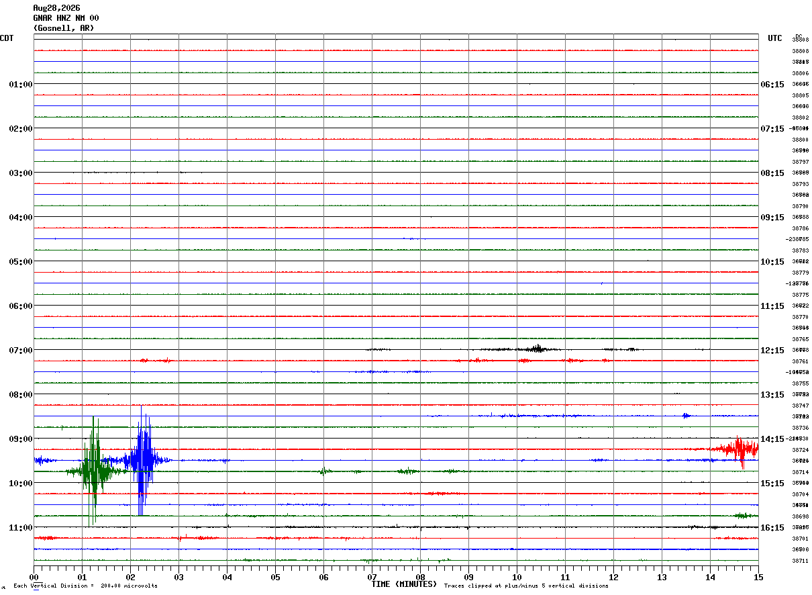The width and height of the screenshot is (812, 595).
Task: Click the 01:00 CDT time label
Action: tap(20, 85)
